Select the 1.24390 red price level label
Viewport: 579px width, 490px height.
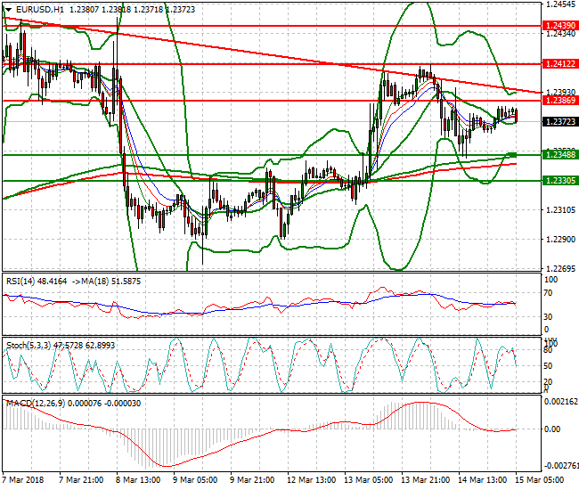tap(560, 26)
